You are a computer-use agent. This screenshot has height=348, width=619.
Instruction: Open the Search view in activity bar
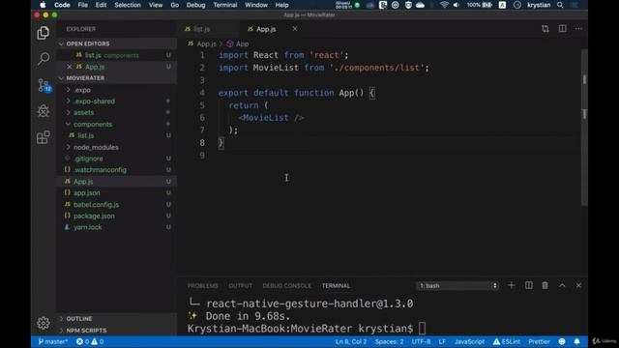[43, 59]
